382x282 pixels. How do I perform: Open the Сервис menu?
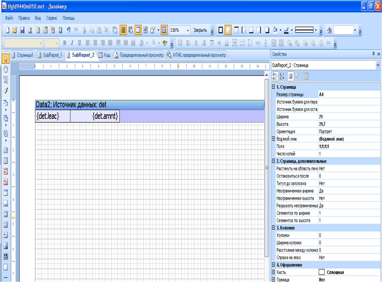(52, 18)
